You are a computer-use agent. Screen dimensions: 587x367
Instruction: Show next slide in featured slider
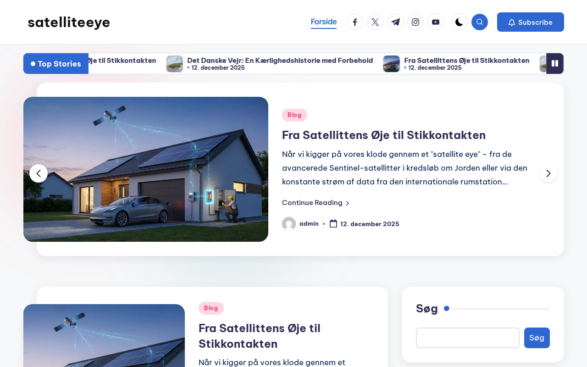548,173
